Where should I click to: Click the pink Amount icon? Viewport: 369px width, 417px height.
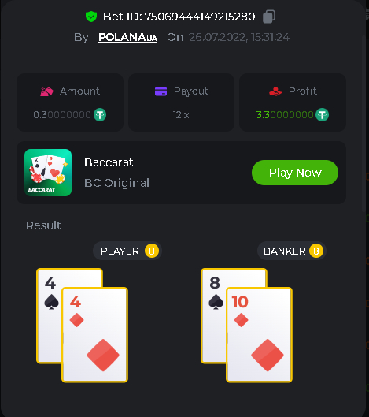pyautogui.click(x=46, y=91)
